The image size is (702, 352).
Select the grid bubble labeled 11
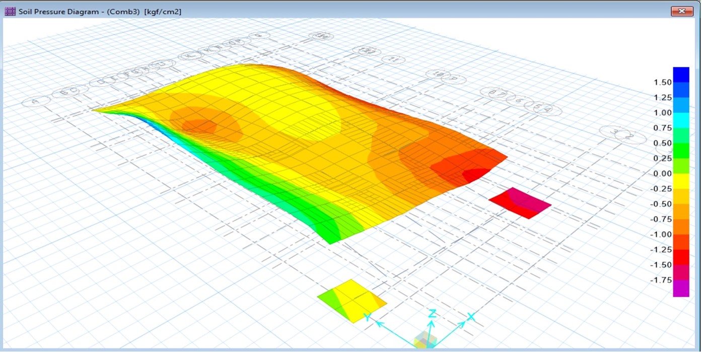click(x=393, y=59)
